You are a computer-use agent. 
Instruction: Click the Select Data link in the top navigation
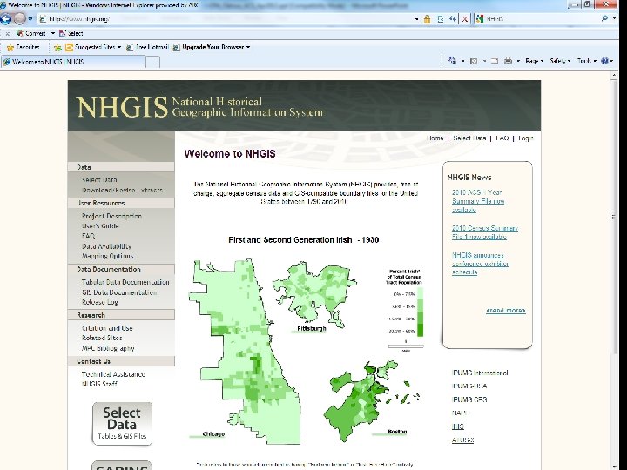469,138
